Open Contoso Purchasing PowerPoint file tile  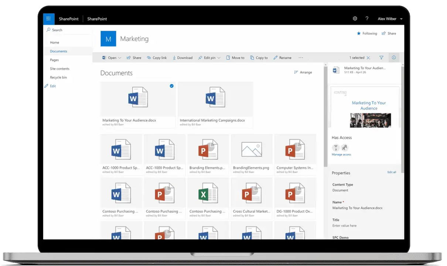[x=165, y=198]
